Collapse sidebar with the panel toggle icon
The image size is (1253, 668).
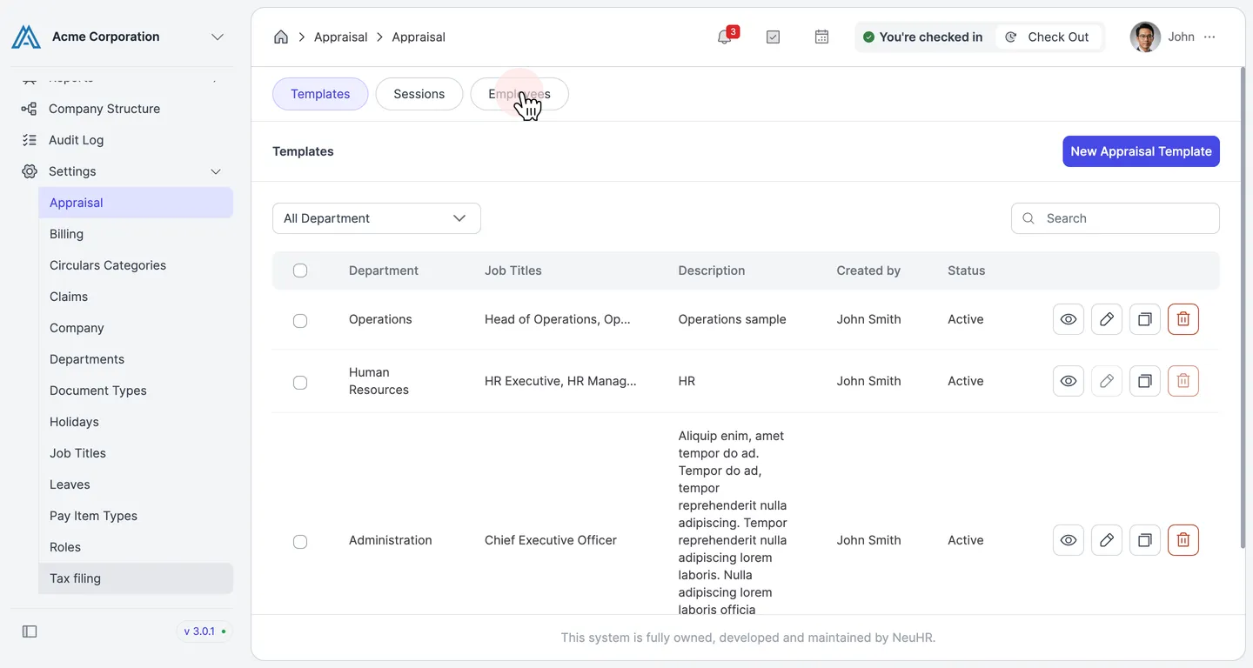(x=30, y=631)
